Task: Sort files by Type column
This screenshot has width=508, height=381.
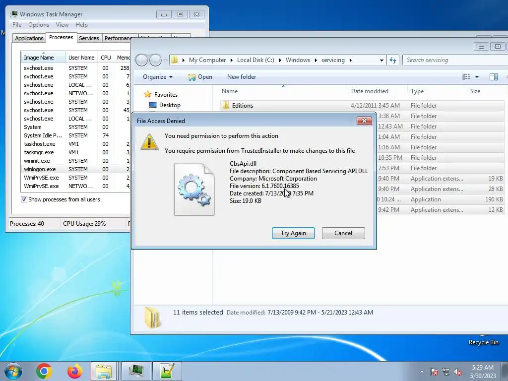Action: click(437, 91)
